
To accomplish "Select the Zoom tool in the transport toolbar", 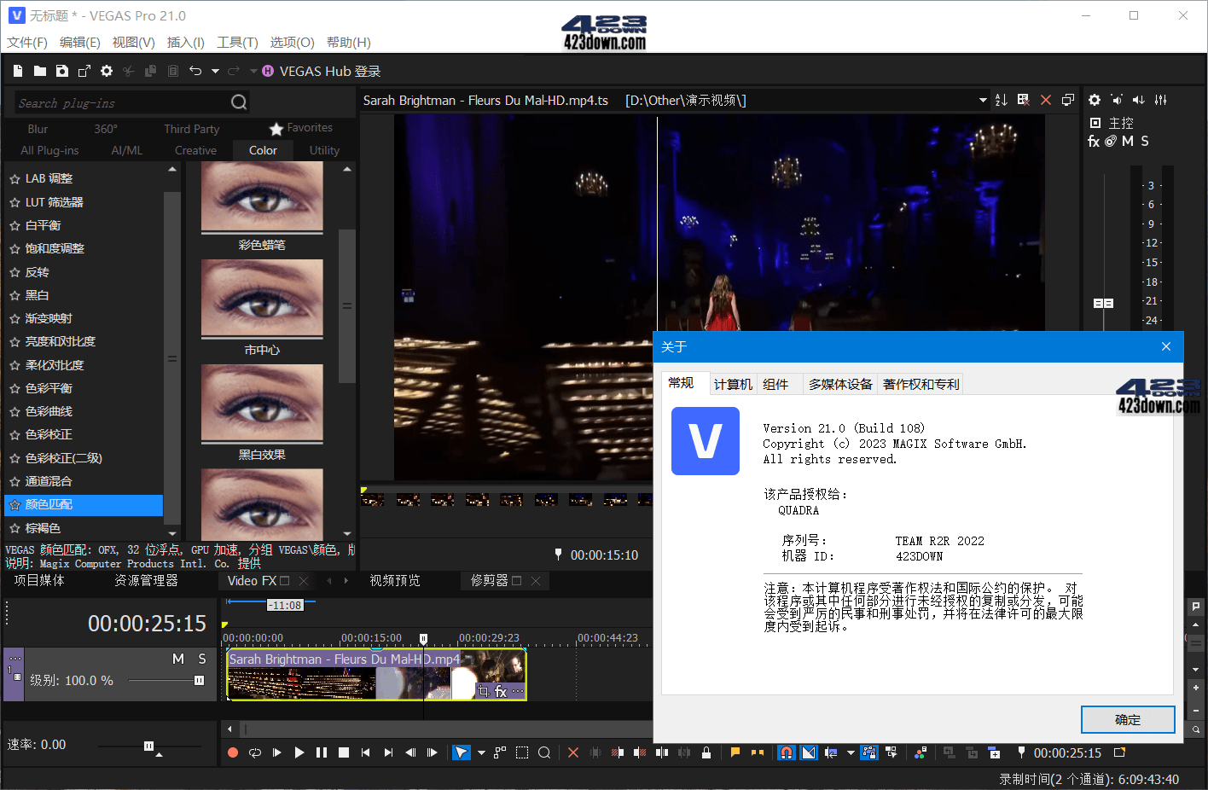I will pos(543,752).
